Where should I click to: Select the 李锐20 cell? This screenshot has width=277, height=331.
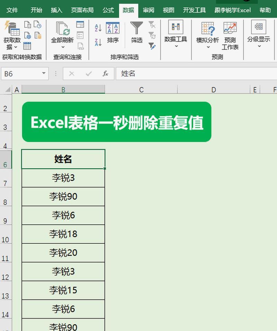pyautogui.click(x=63, y=253)
